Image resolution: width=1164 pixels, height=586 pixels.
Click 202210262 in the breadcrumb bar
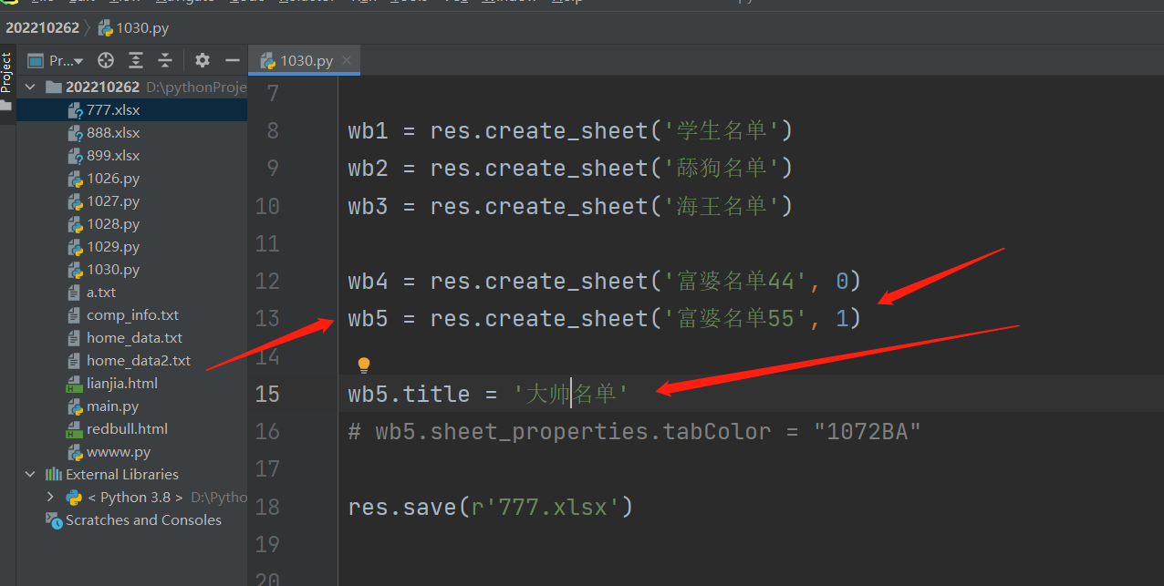[42, 27]
